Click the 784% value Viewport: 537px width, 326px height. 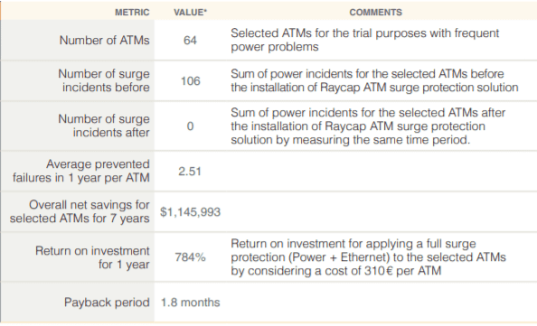coord(190,257)
